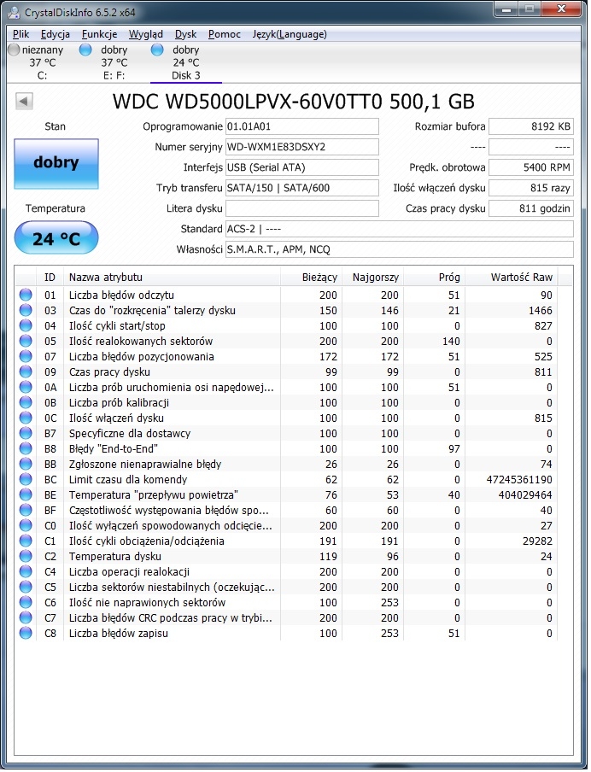
Task: Click status icon for attribute B7
Action: point(25,433)
